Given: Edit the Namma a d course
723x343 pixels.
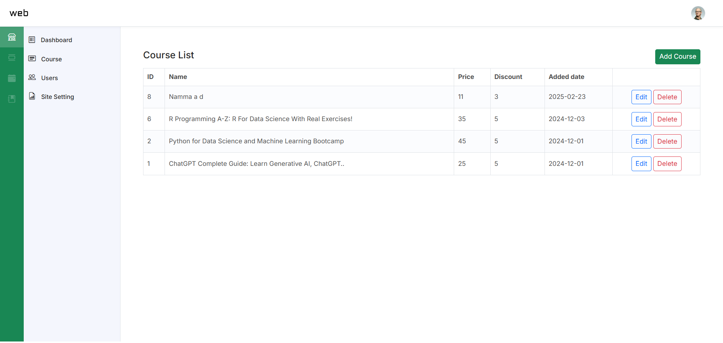Looking at the screenshot, I should (641, 97).
